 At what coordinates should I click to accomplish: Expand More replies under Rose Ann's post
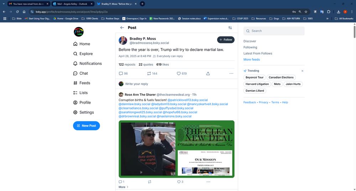(124, 187)
